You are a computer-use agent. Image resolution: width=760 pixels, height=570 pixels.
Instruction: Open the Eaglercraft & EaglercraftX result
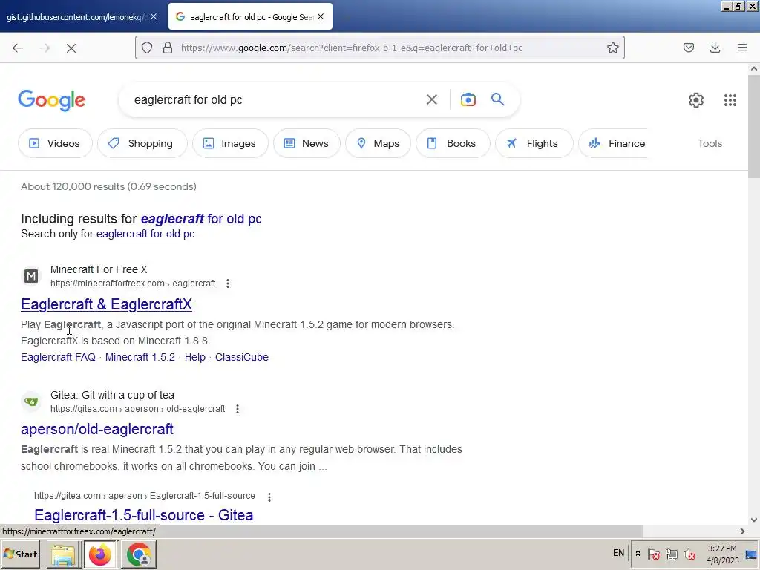coord(107,304)
